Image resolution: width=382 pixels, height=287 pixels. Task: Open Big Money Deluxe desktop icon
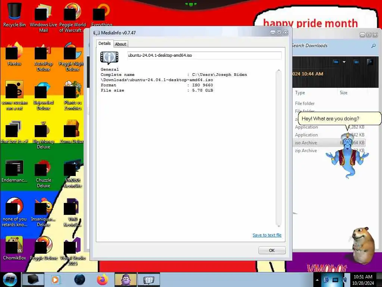[43, 135]
